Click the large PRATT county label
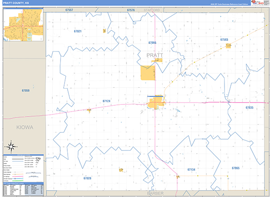Viewport: 271px width, 197px height. tap(154, 55)
